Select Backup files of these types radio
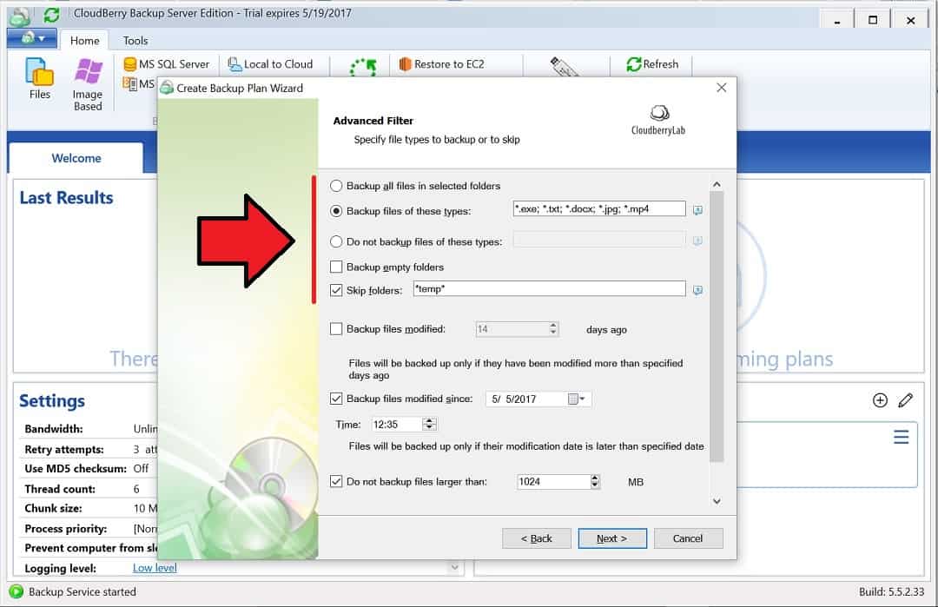The height and width of the screenshot is (607, 938). point(336,211)
